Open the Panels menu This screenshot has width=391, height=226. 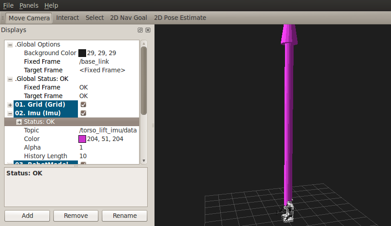point(29,5)
